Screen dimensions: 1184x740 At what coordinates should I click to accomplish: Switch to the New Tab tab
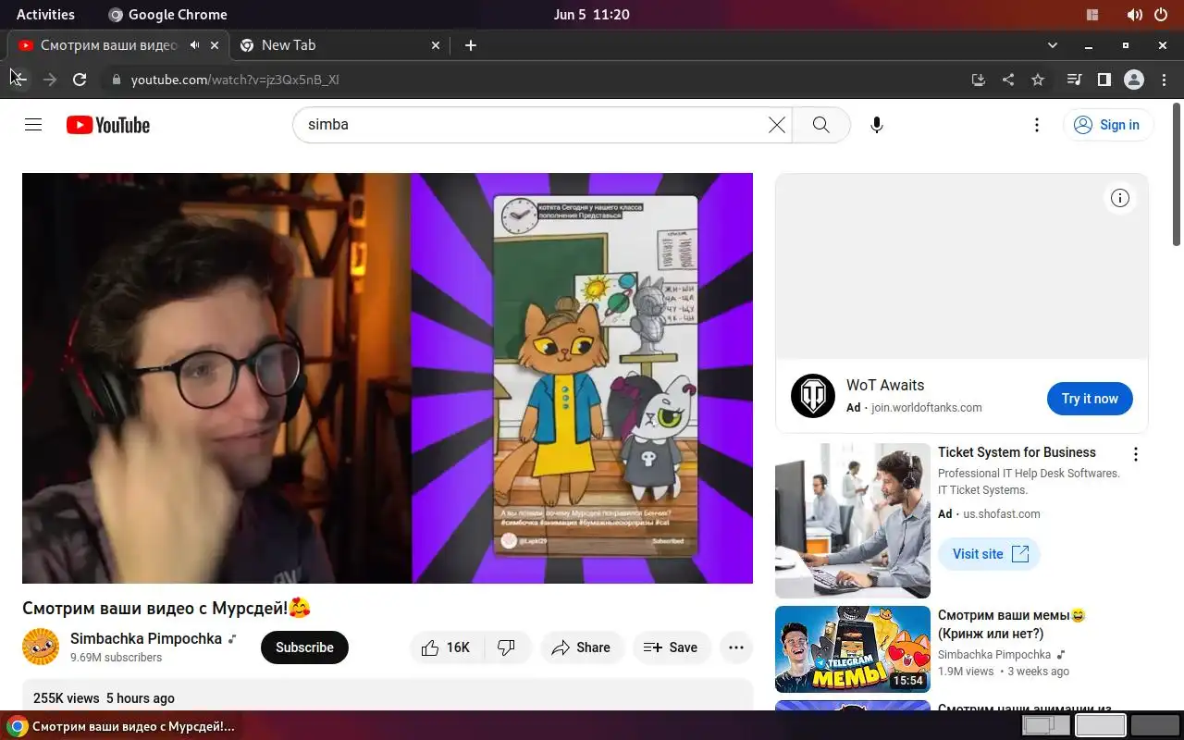coord(339,44)
